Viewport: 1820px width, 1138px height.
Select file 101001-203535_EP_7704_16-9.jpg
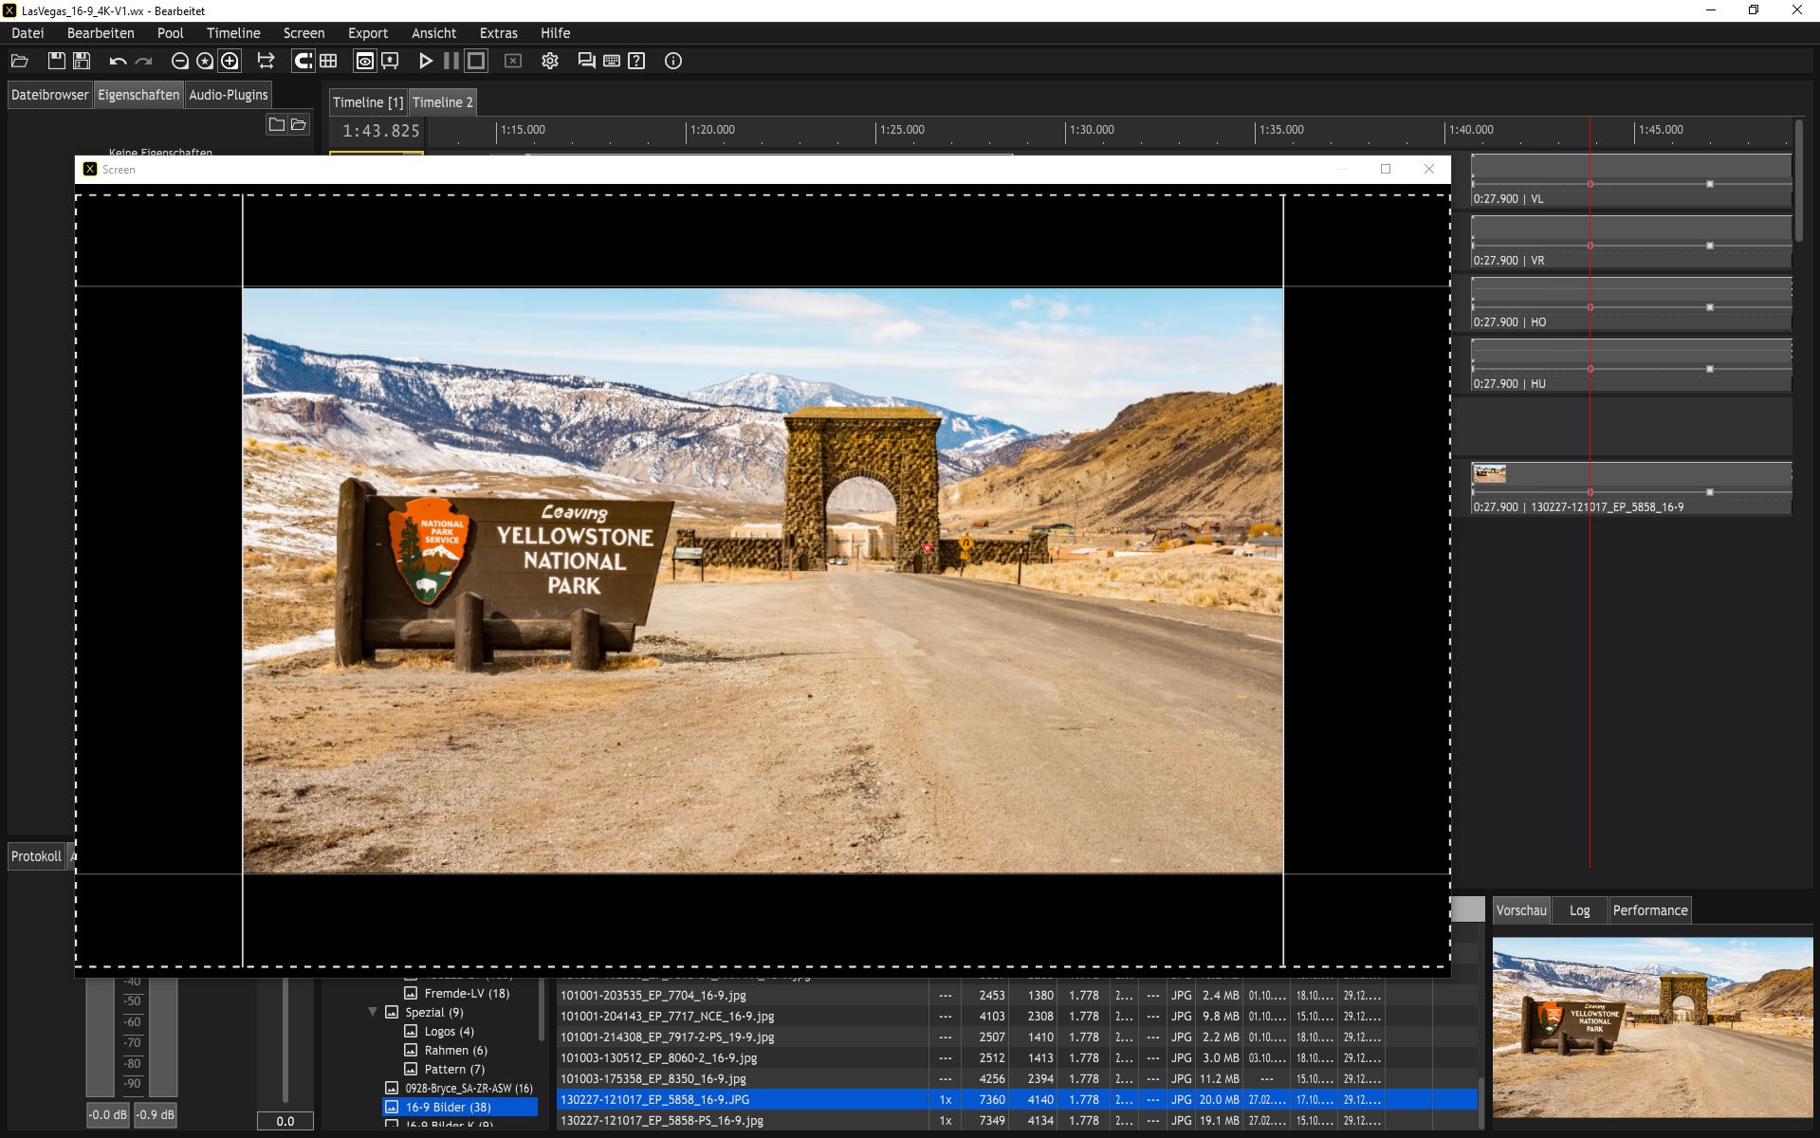(1017, 996)
